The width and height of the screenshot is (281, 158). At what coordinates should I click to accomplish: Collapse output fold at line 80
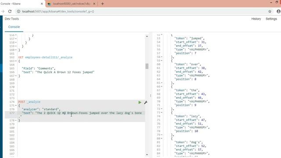point(162,139)
